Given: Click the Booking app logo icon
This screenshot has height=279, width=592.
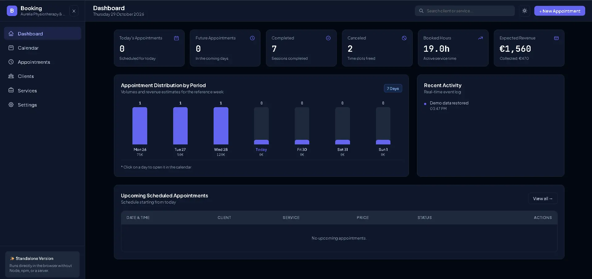Looking at the screenshot, I should click(x=12, y=11).
